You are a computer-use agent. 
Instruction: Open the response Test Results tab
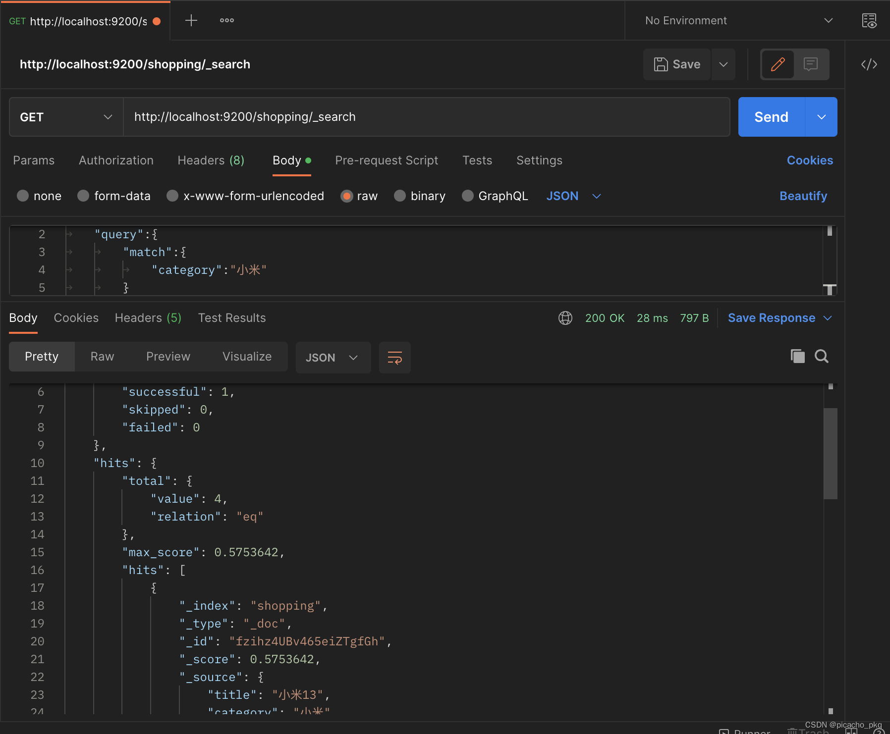232,318
